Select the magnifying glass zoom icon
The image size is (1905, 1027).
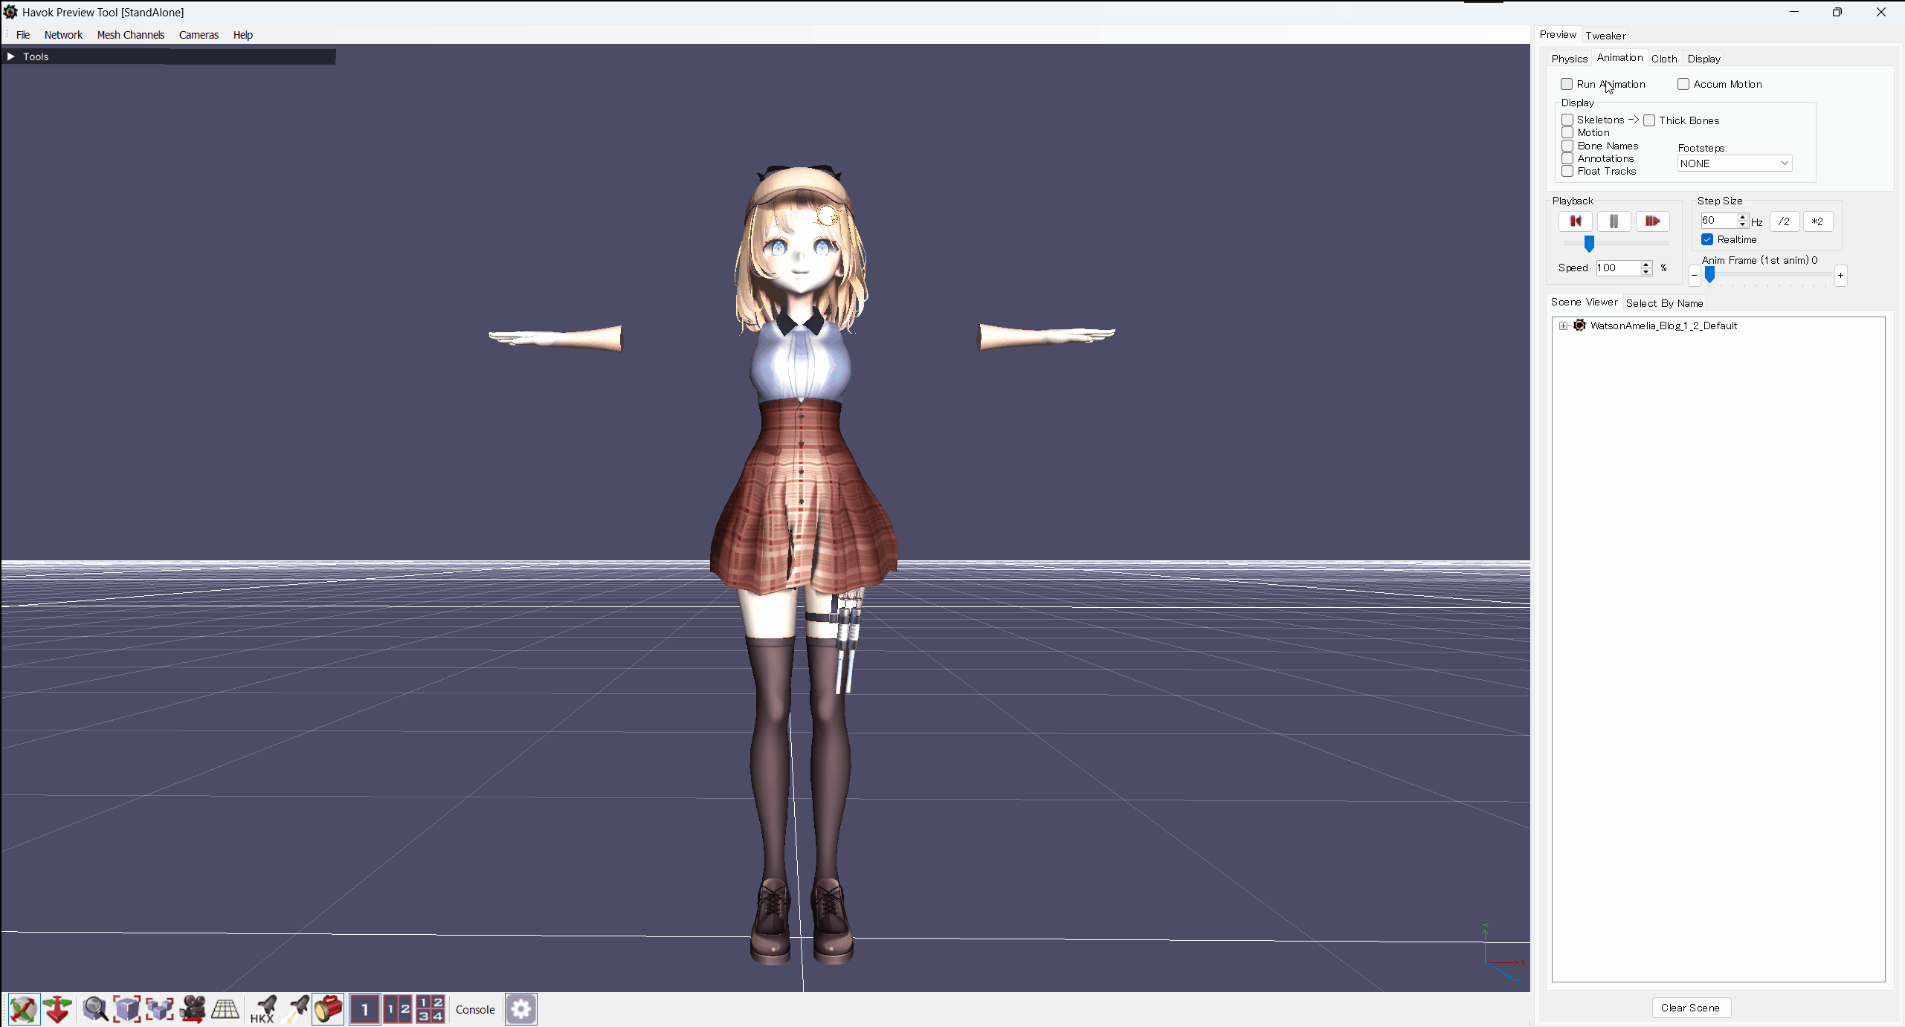(x=95, y=1009)
